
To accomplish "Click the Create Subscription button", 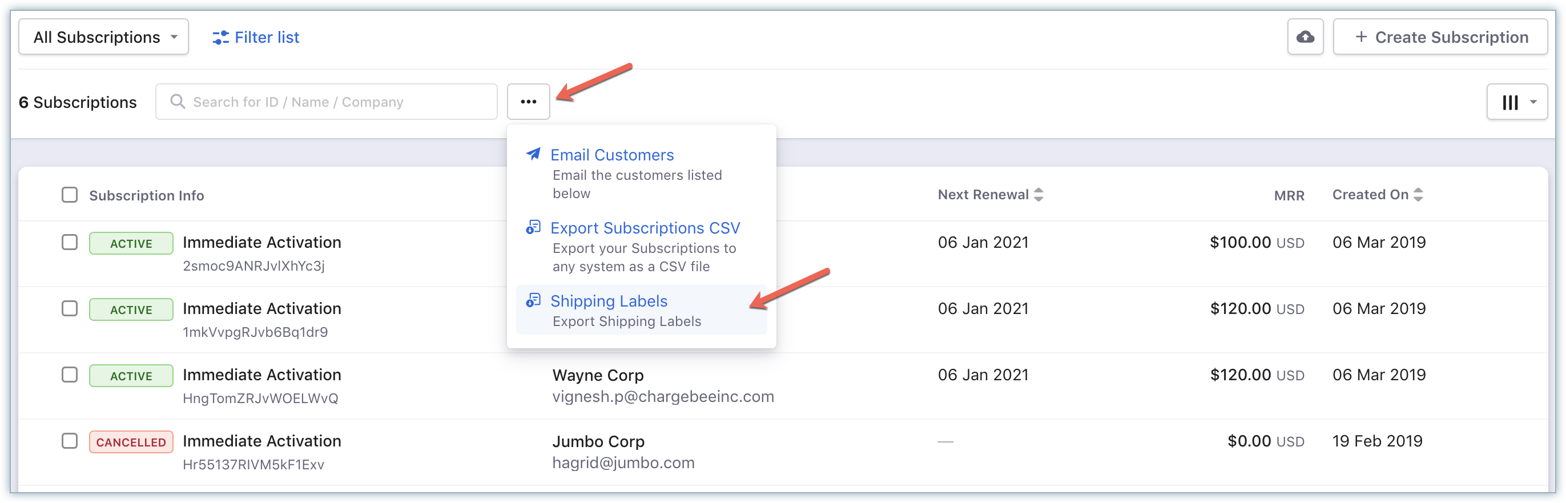I will [1440, 37].
